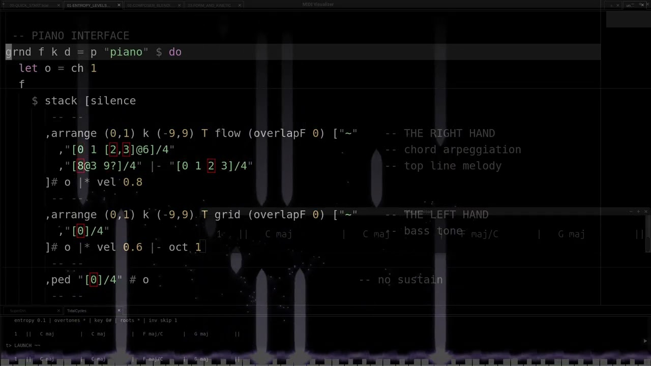Click the '-- THE LEFT HAND' comment
651x366 pixels.
436,215
